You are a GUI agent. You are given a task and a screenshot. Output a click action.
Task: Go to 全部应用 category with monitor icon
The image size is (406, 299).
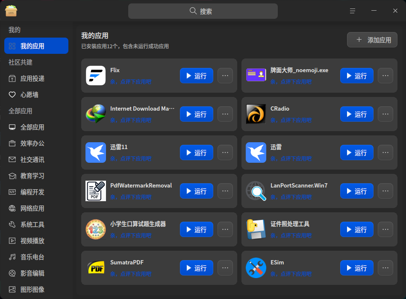click(x=36, y=127)
